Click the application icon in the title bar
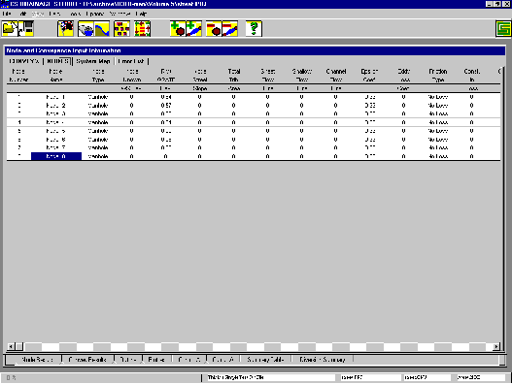Viewport: 512px width, 384px height. [4, 4]
